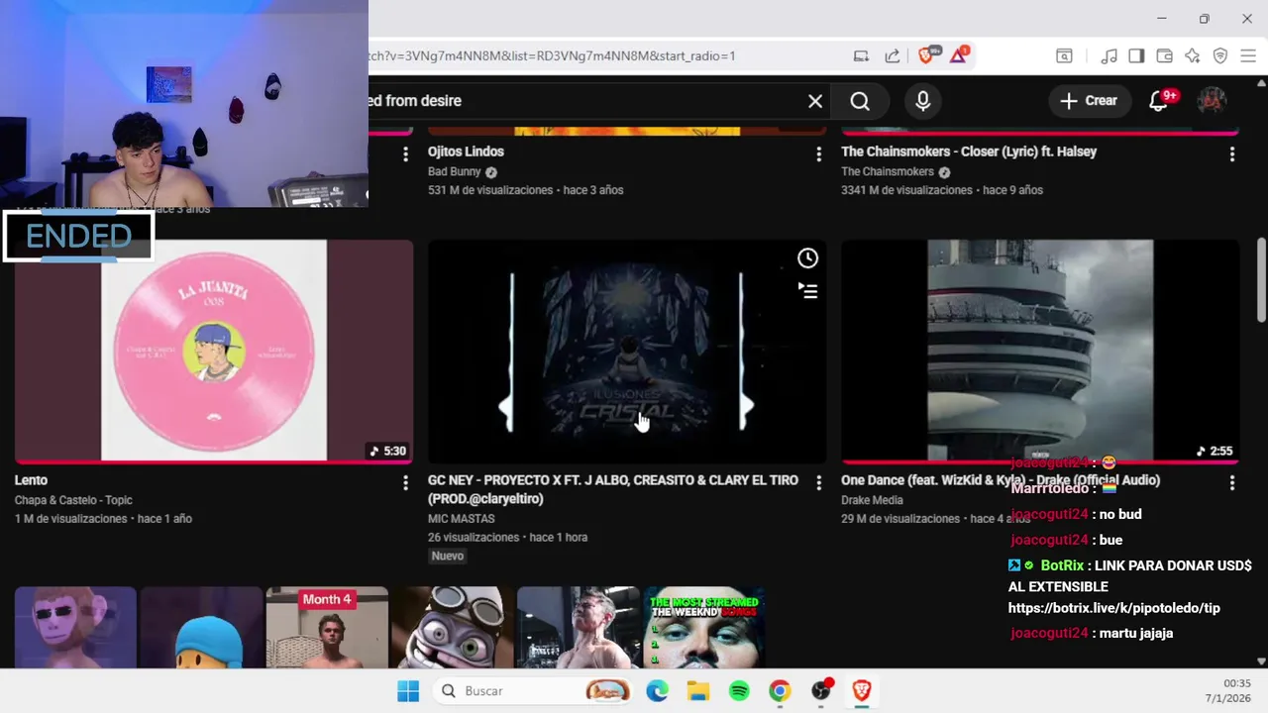Click the page vertical scrollbar thumb
Viewport: 1268px width, 713px height.
tap(1261, 279)
